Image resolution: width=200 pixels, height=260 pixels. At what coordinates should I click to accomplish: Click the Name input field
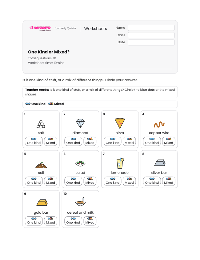pyautogui.click(x=151, y=28)
